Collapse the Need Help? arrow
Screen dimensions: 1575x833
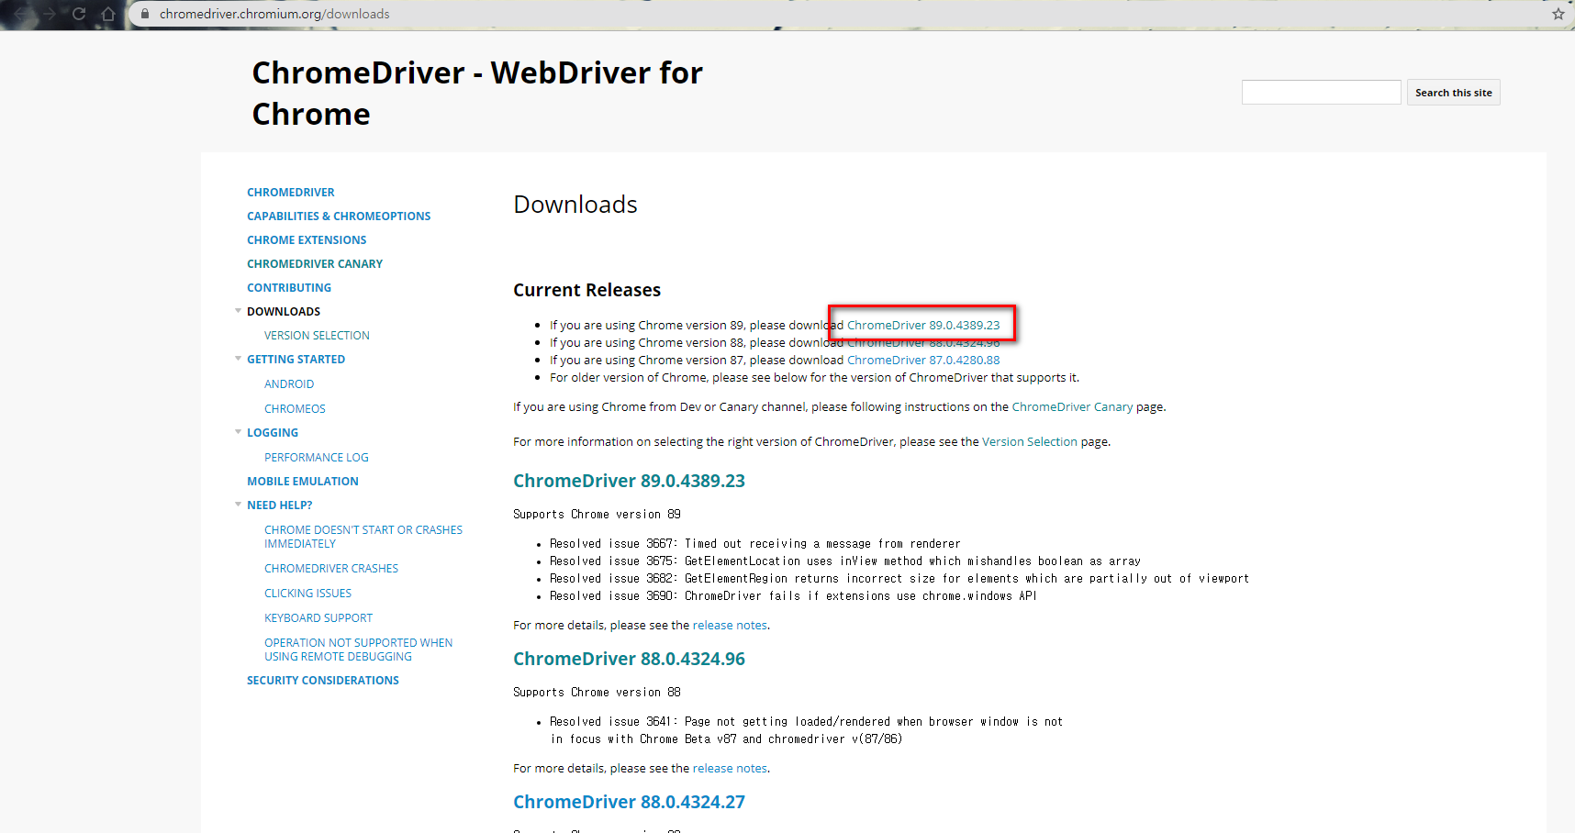click(x=239, y=505)
